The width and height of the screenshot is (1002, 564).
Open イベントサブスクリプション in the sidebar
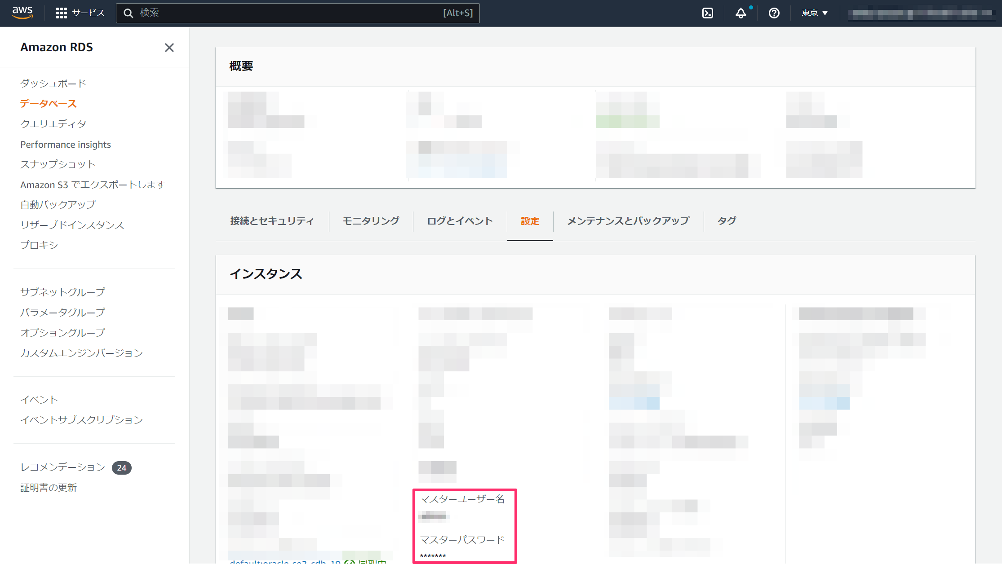click(x=81, y=420)
